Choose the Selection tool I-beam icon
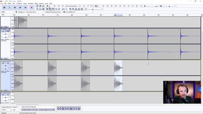The width and height of the screenshot is (203, 114). (37, 6)
